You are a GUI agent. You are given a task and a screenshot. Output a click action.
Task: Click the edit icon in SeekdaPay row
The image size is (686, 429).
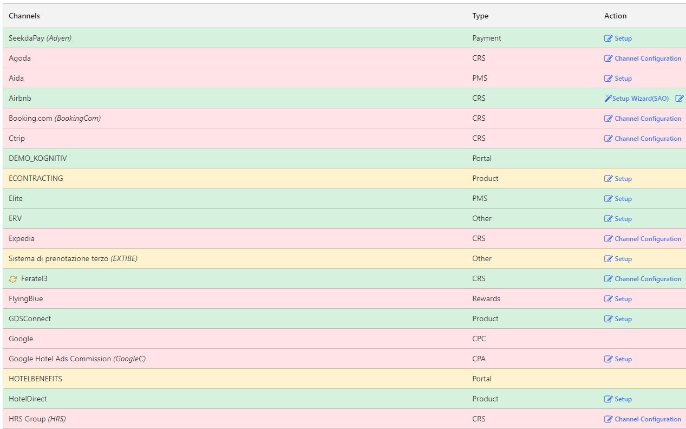pos(609,38)
